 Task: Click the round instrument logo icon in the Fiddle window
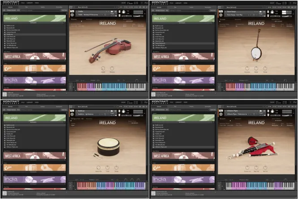[72, 15]
